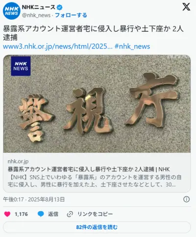Click the NHK NEWS badge on image
Screen dimensions: 196x237
coord(21,66)
